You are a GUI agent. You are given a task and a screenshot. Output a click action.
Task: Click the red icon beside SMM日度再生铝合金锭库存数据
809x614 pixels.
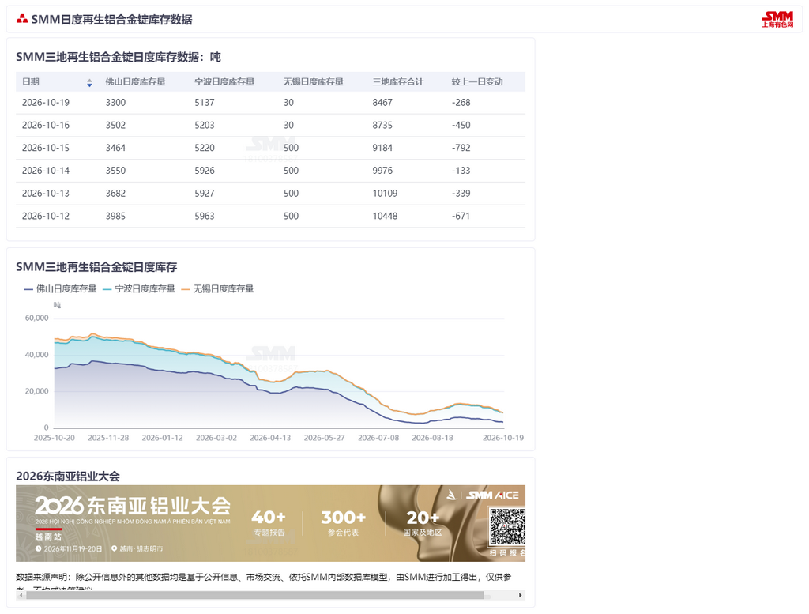[x=21, y=20]
